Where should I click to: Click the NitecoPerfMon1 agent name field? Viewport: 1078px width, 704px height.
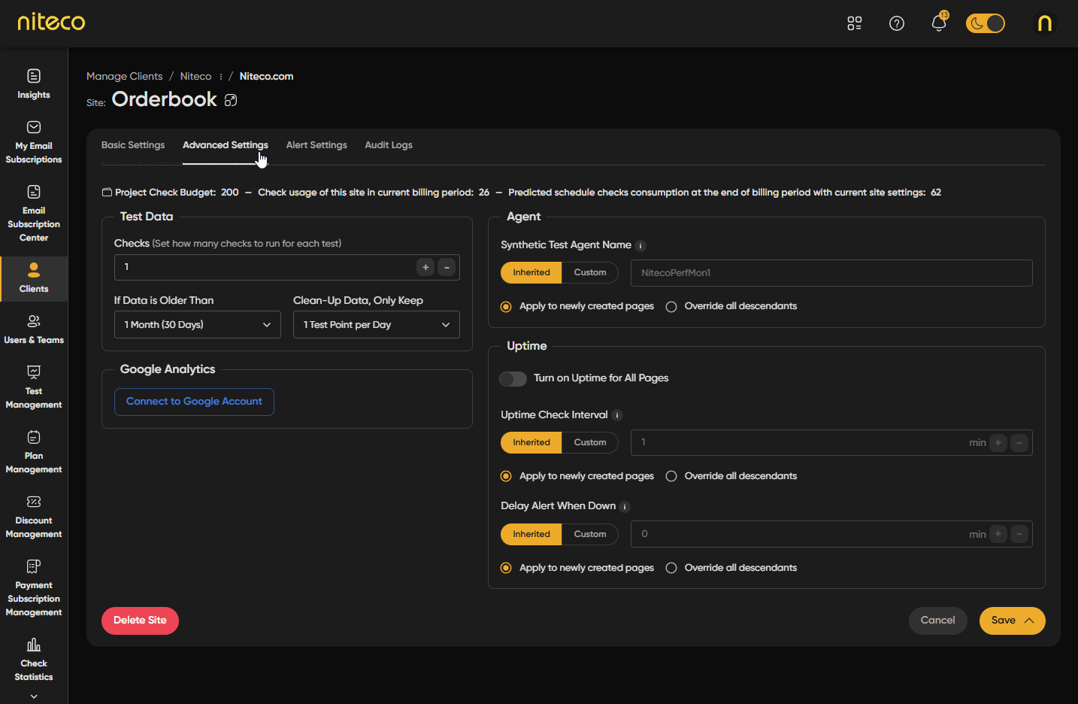[831, 273]
